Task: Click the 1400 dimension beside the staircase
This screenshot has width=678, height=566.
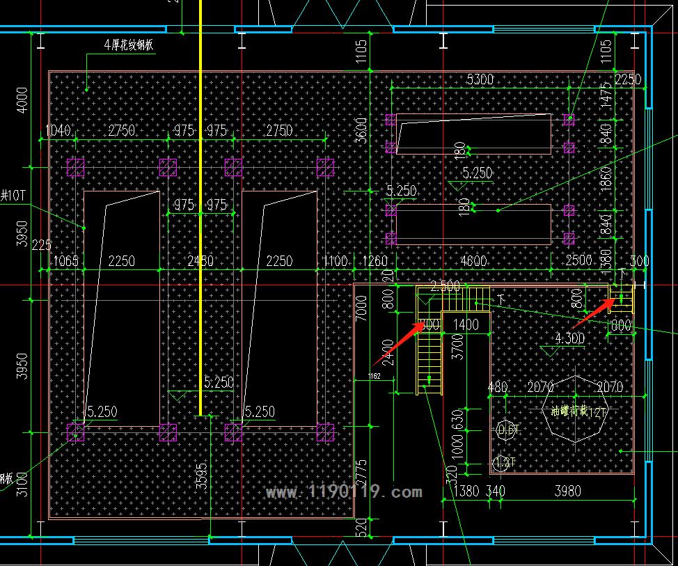Action: tap(465, 324)
